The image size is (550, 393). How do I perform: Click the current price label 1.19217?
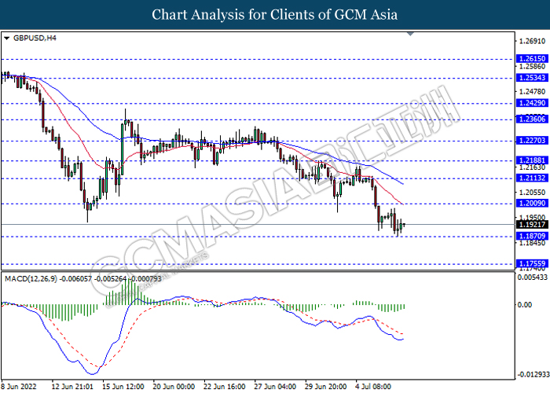533,225
